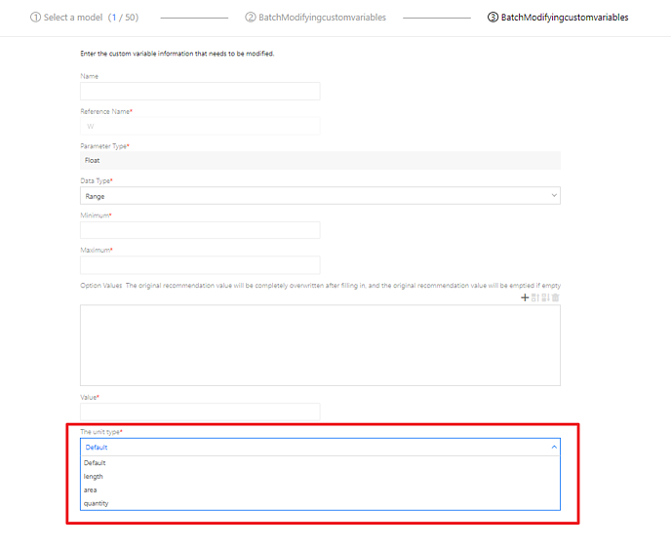Click into the Name input field
The image size is (671, 548).
pyautogui.click(x=200, y=91)
